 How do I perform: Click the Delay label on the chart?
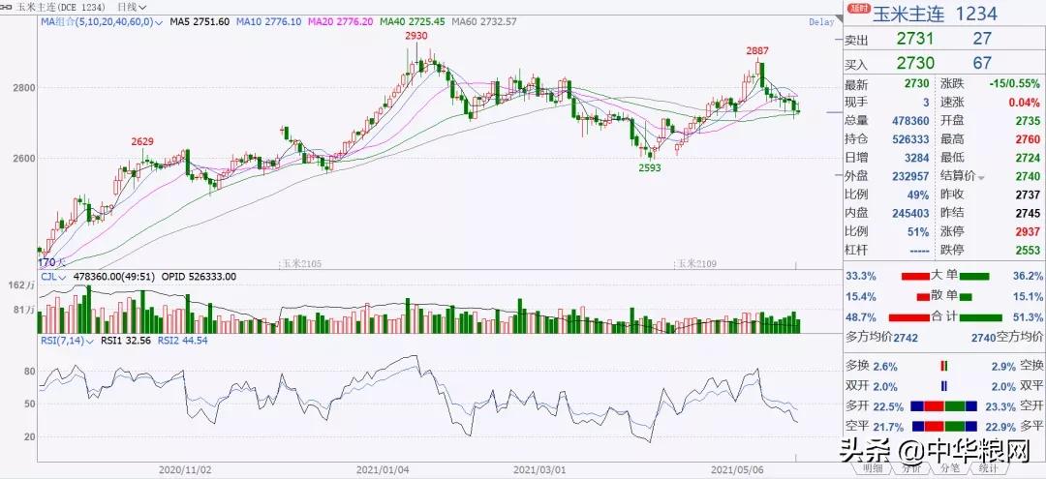click(x=822, y=22)
